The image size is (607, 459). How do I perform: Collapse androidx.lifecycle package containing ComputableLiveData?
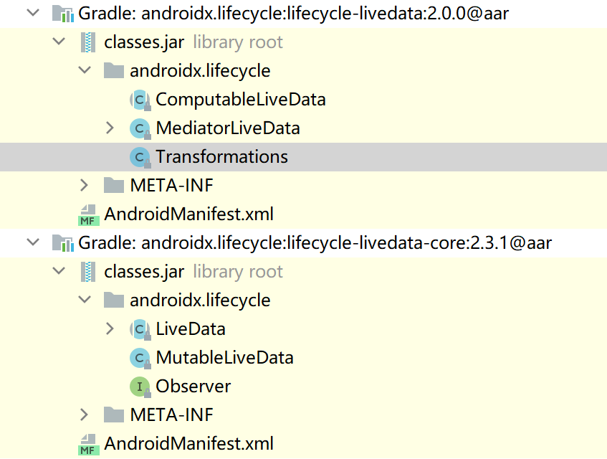tap(85, 70)
